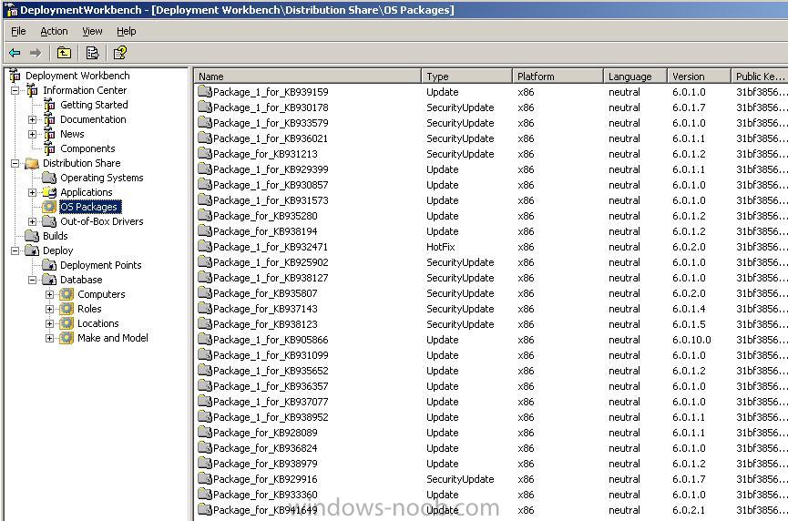
Task: Select the Package_for_KB935807 entry
Action: tap(493, 293)
